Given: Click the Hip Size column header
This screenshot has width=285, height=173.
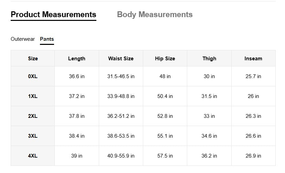Looking at the screenshot, I should click(165, 59).
